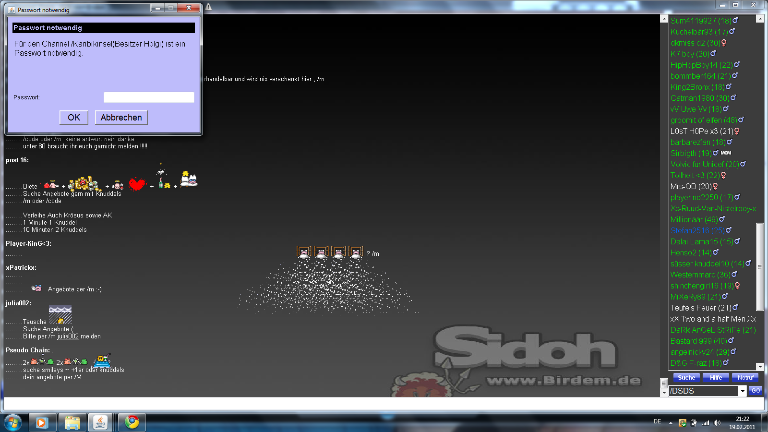Click Abbrechen to cancel the password prompt
768x432 pixels.
121,118
